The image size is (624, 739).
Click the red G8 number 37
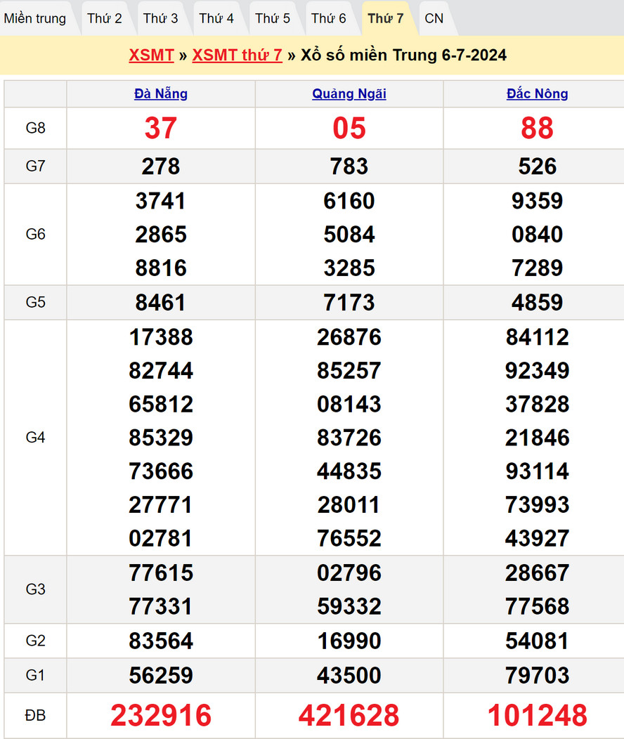point(161,128)
